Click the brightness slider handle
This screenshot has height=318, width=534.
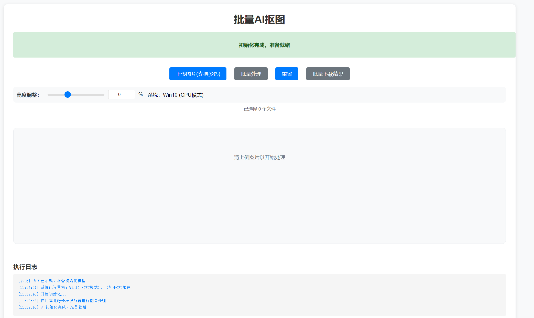coord(68,94)
